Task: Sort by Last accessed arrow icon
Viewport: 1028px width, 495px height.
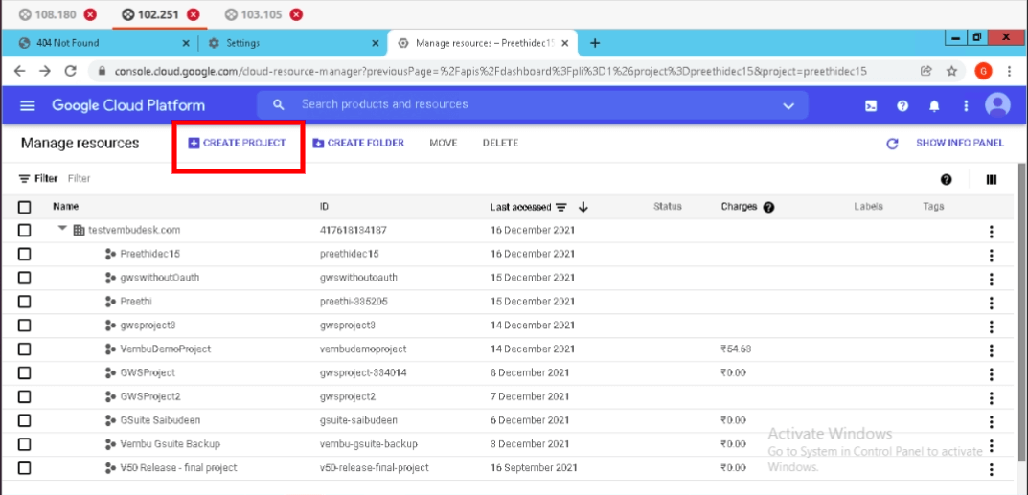Action: click(x=583, y=207)
